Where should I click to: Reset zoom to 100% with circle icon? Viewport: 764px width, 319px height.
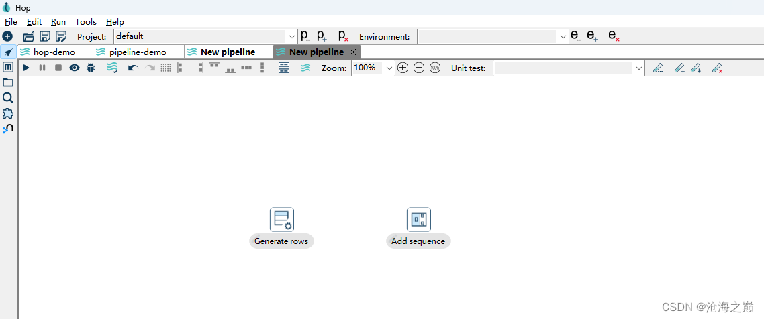[x=435, y=68]
